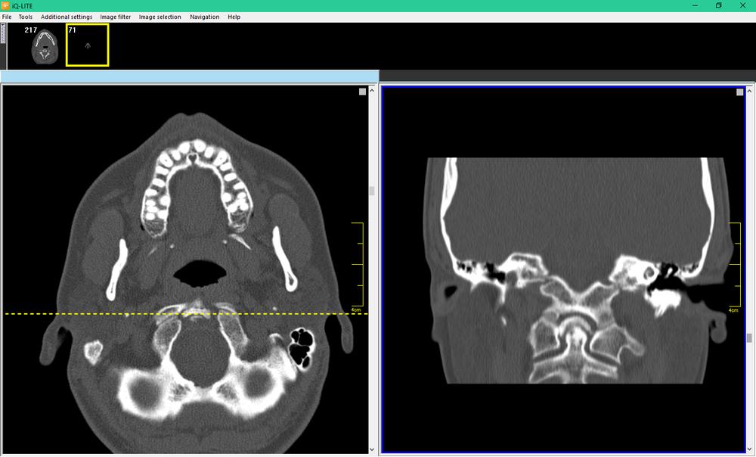Open the Help menu

coord(234,17)
